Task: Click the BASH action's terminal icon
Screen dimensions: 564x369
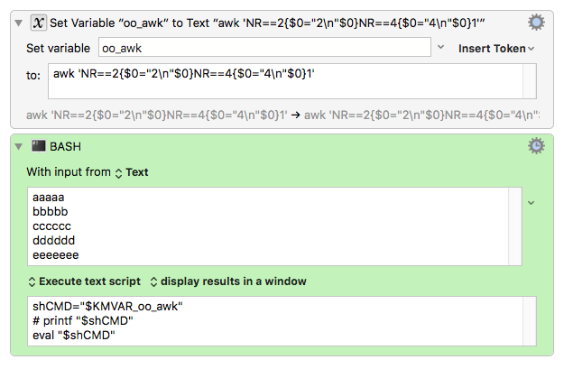Action: [x=39, y=145]
